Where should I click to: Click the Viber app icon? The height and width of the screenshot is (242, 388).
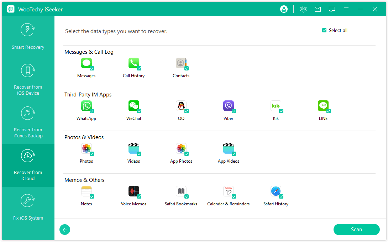(228, 106)
